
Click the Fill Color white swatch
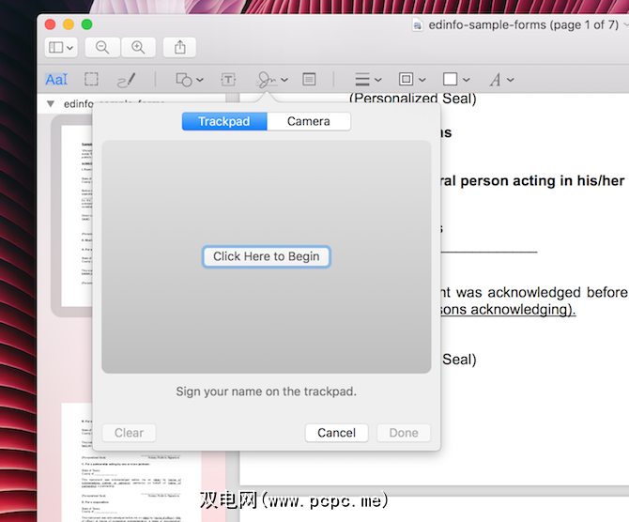tap(450, 79)
